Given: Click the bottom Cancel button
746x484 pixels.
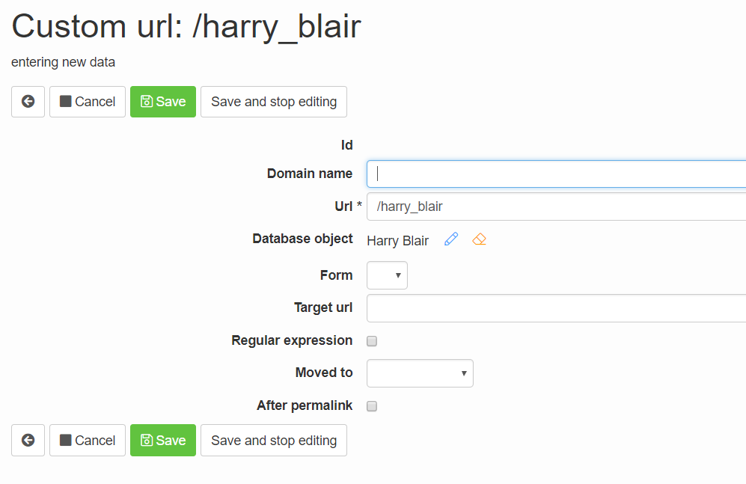Looking at the screenshot, I should click(88, 440).
